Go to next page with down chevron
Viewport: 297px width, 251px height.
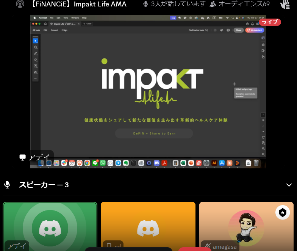point(263,131)
